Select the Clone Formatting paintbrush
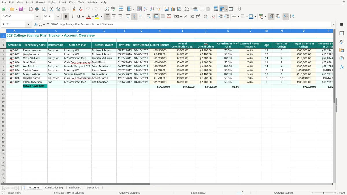This screenshot has height=195, width=347. point(74,9)
